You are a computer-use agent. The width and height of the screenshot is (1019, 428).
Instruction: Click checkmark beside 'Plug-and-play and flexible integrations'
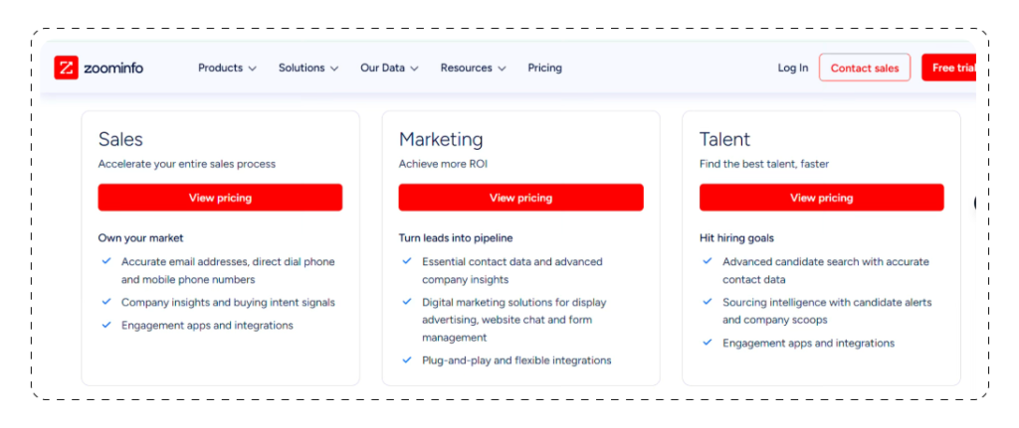point(407,359)
